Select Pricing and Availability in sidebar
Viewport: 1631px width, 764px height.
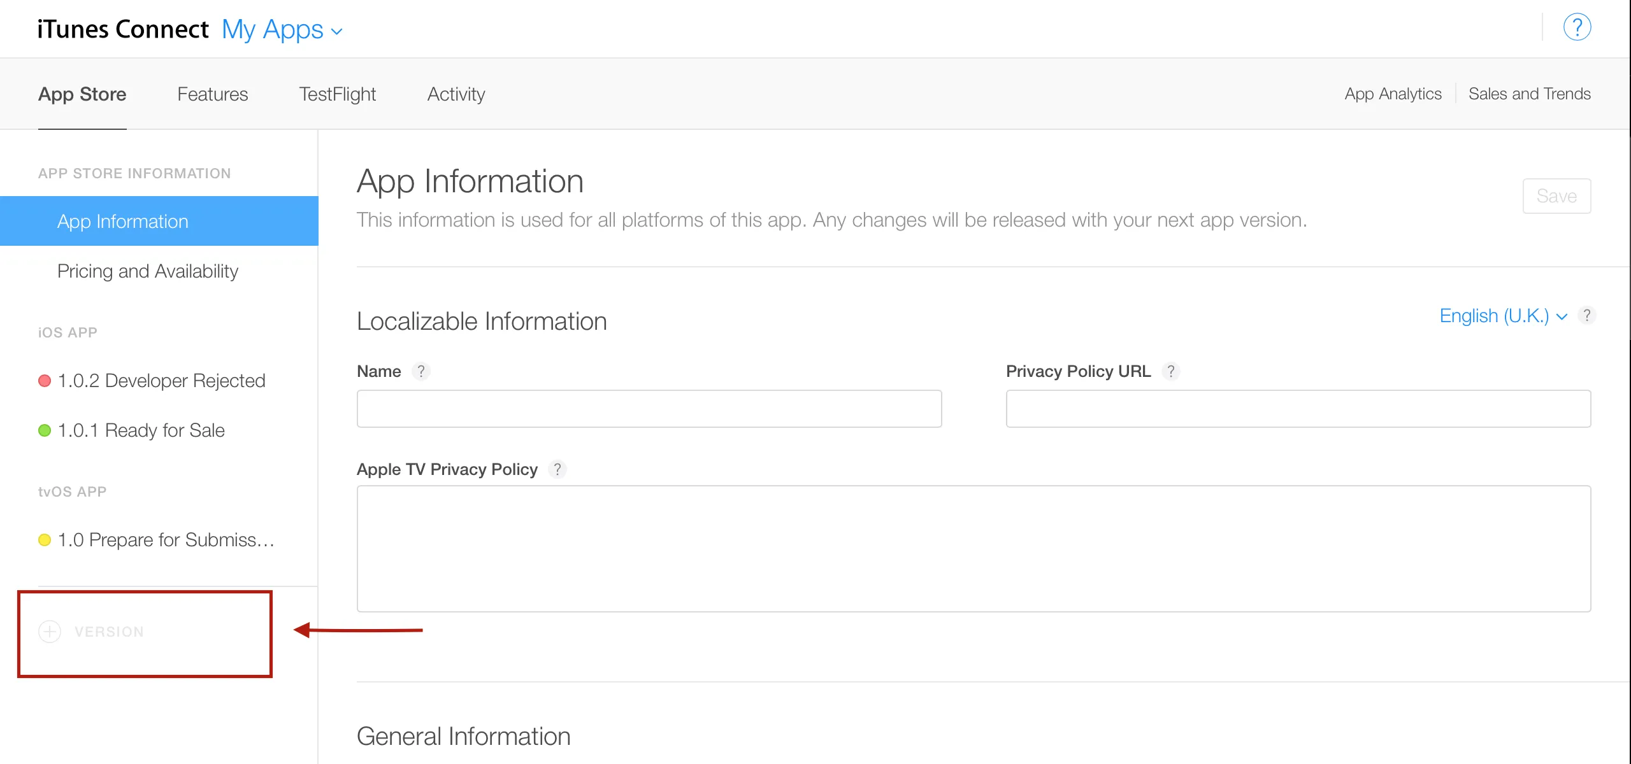click(x=147, y=271)
